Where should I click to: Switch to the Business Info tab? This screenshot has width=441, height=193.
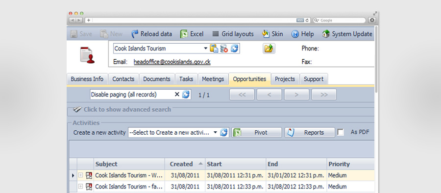tap(87, 79)
